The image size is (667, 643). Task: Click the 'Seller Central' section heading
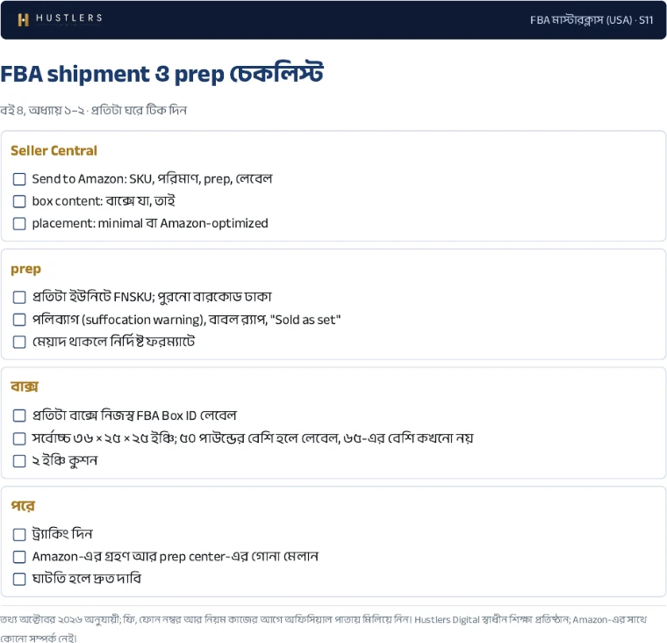coord(54,151)
